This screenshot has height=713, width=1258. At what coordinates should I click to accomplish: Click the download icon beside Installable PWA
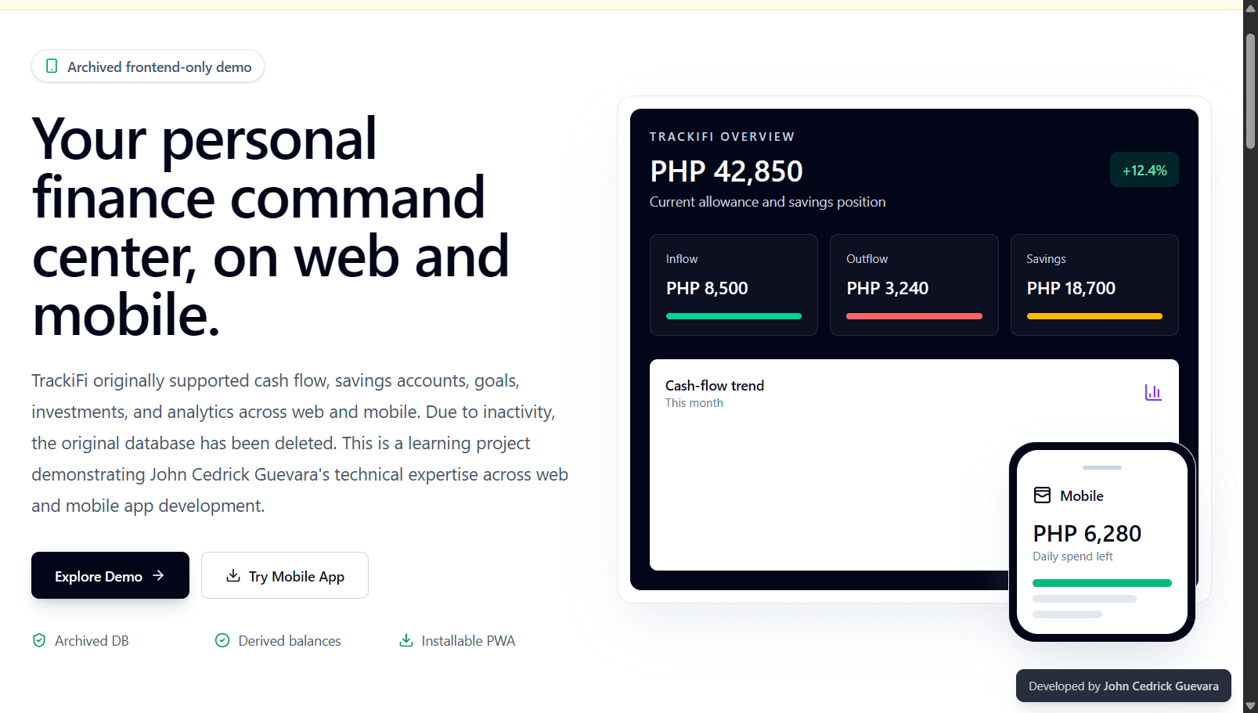click(x=406, y=640)
